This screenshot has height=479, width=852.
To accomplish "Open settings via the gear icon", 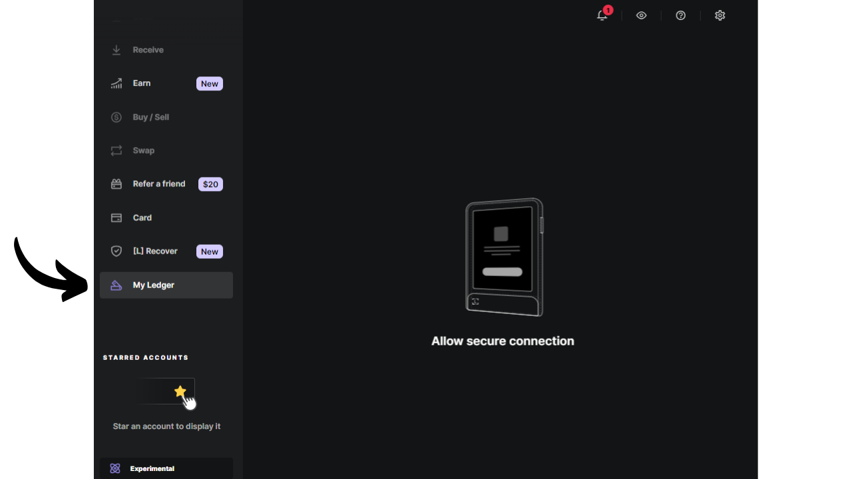I will click(720, 15).
